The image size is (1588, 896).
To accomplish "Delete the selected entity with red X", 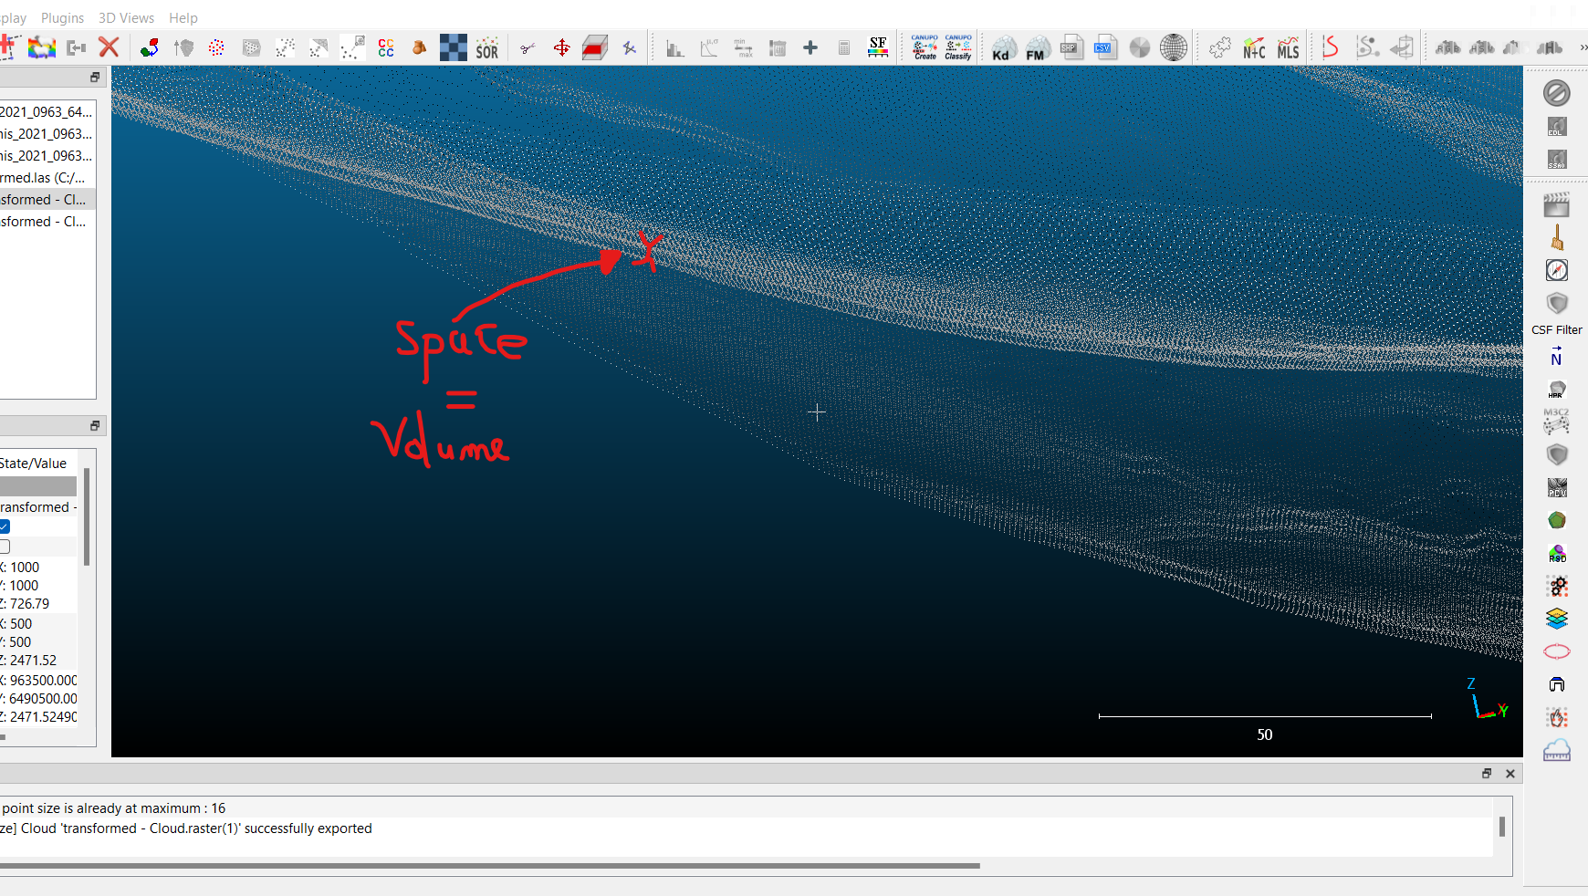I will [109, 47].
